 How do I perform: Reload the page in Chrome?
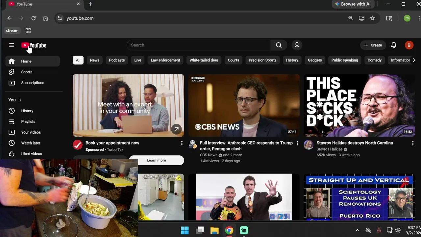point(33,18)
